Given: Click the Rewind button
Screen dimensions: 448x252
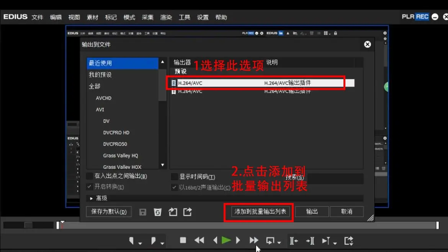Looking at the screenshot, I should [199, 240].
